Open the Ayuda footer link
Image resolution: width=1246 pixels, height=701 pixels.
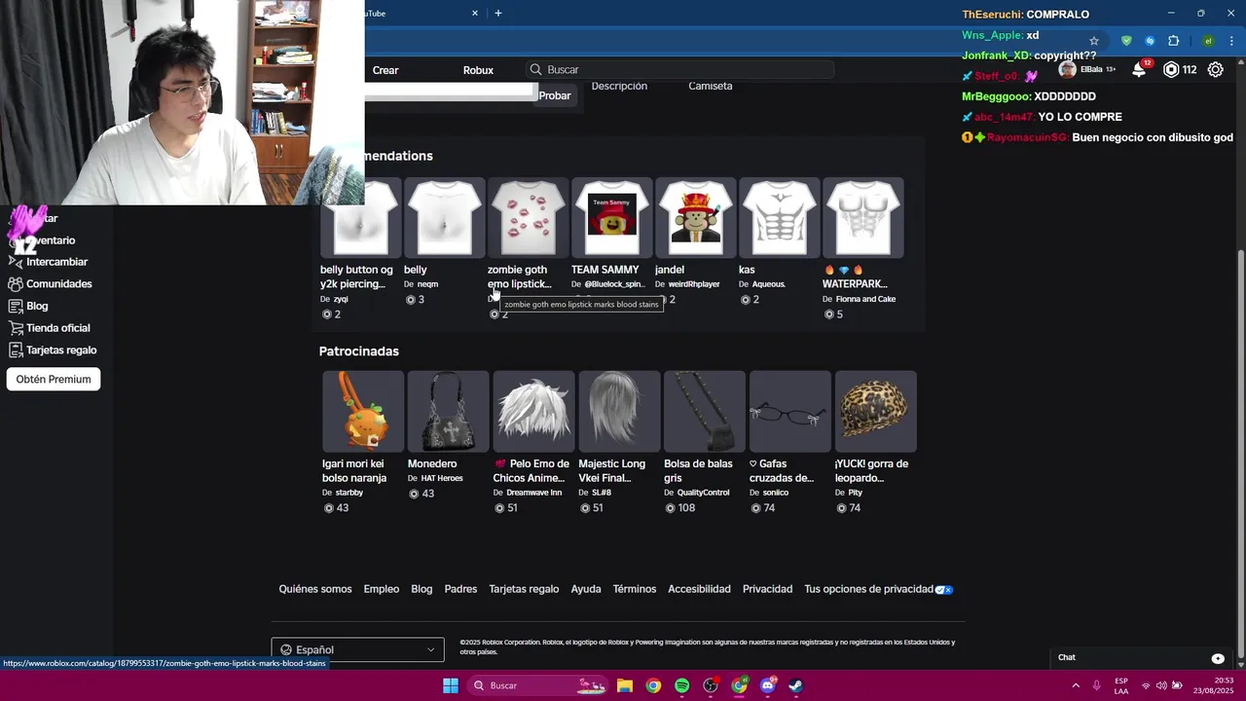point(586,589)
